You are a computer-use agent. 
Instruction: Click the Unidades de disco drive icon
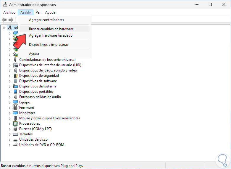pos(15,140)
